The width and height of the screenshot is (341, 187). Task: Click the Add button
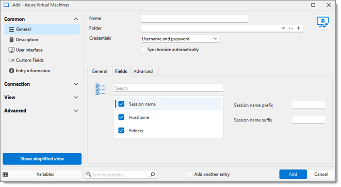293,174
